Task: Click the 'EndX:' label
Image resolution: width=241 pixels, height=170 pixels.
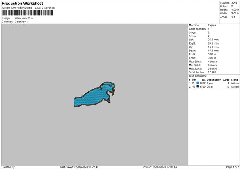Action: coord(192,54)
